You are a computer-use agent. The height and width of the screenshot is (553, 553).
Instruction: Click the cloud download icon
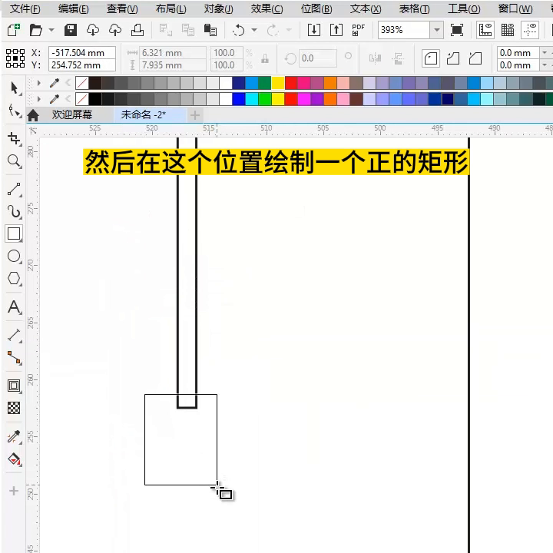click(93, 30)
